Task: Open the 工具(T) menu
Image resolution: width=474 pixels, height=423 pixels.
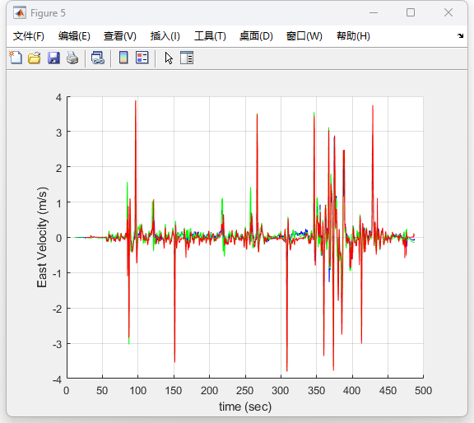Action: click(x=210, y=36)
